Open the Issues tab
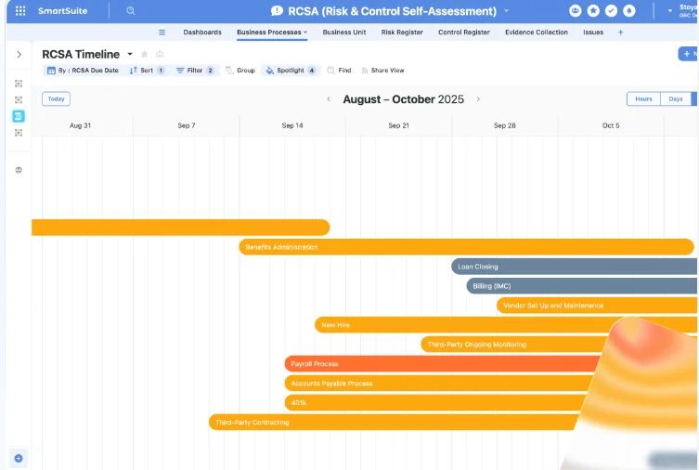699x470 pixels. point(593,33)
